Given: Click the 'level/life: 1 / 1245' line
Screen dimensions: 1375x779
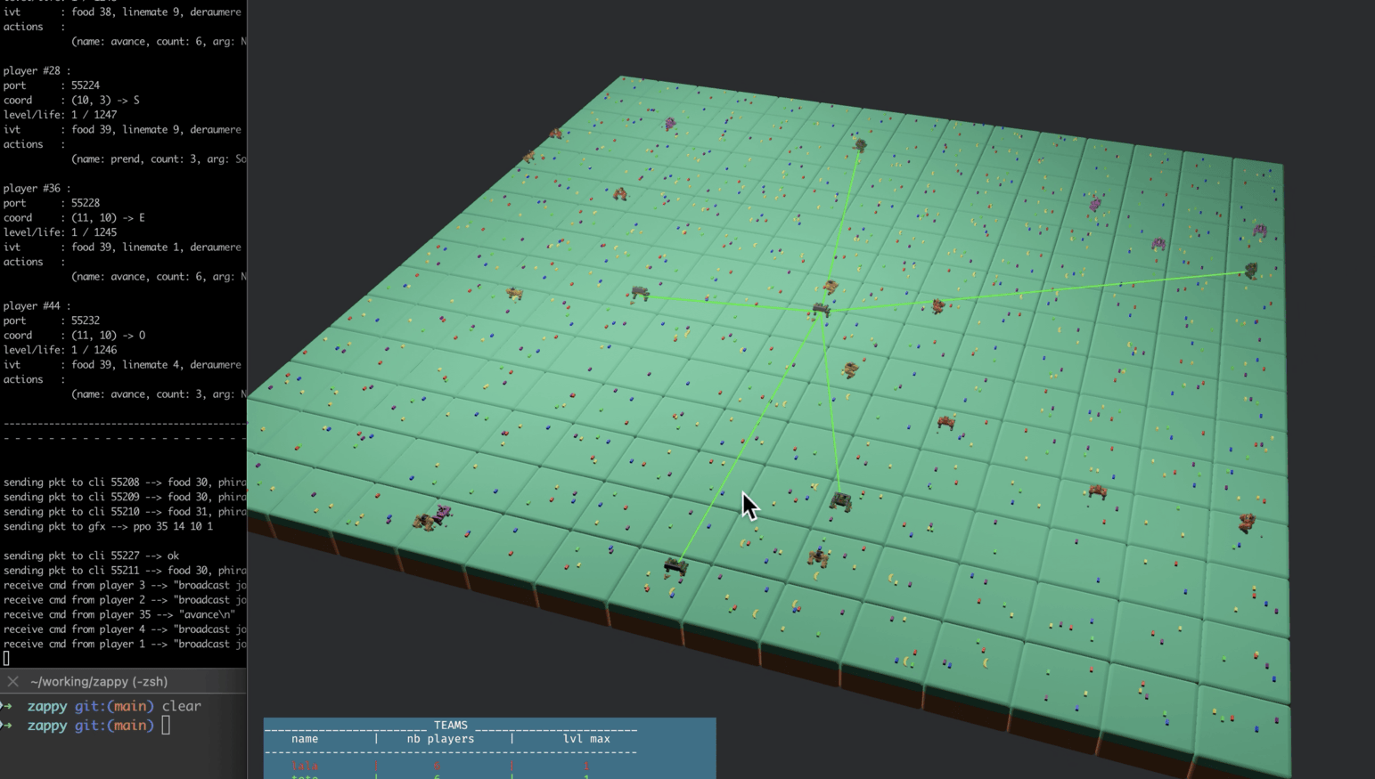Looking at the screenshot, I should [x=60, y=232].
